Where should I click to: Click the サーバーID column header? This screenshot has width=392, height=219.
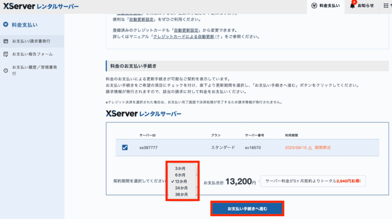pyautogui.click(x=147, y=135)
